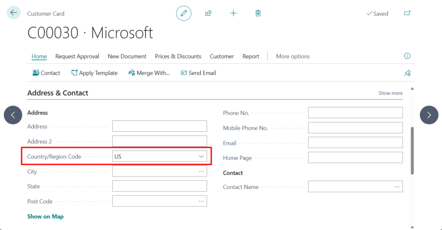This screenshot has width=442, height=230.
Task: Click the share icon in header
Action: (208, 13)
